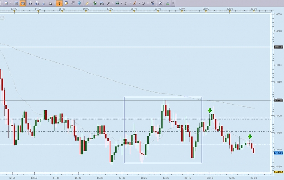Click the grid table layout icon
Viewport: 284px width, 180px height.
pos(16,3)
